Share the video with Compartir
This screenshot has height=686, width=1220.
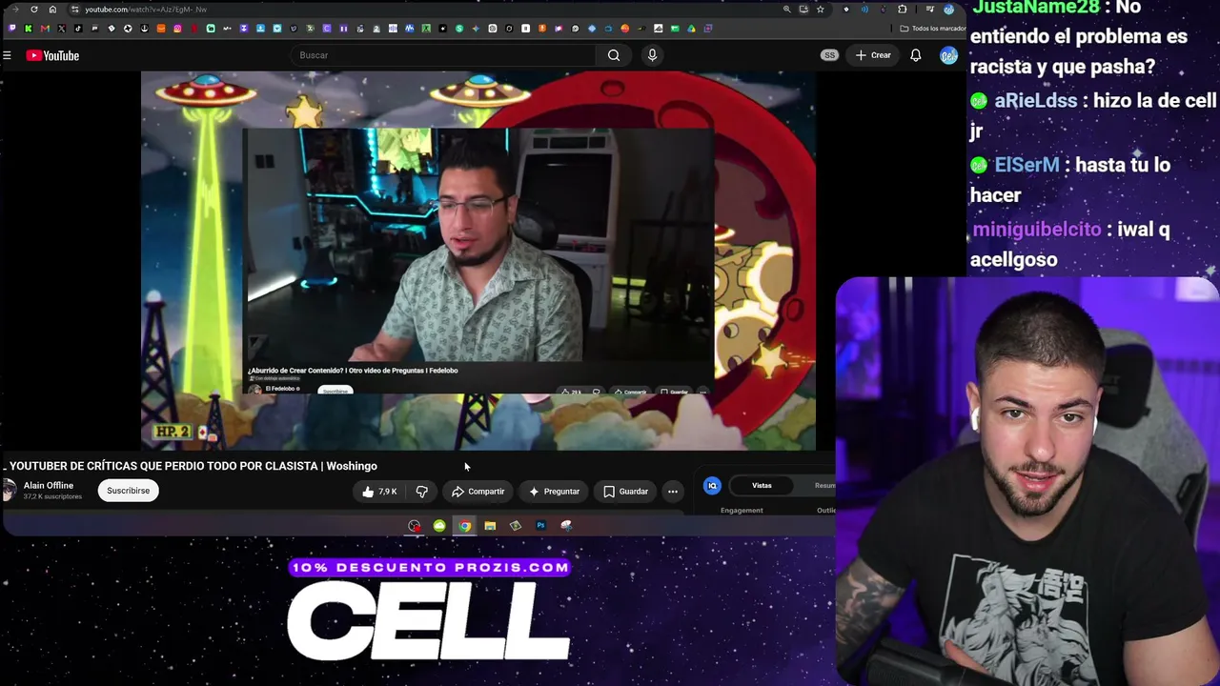478,492
